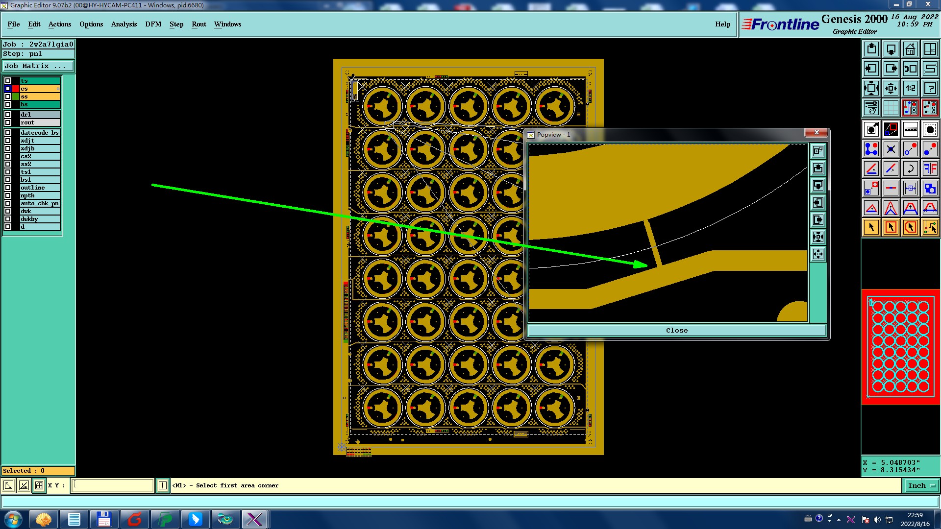941x529 pixels.
Task: Choose the rectangle area select pointer
Action: pyautogui.click(x=891, y=227)
